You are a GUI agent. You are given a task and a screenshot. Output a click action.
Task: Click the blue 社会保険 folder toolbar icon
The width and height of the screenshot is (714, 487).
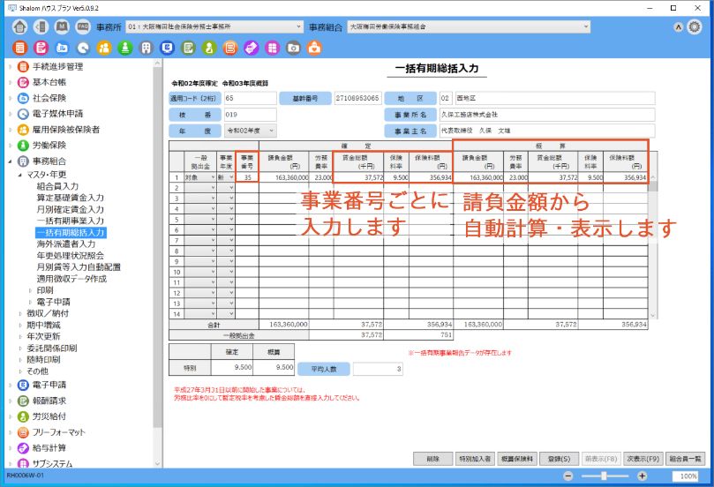62,48
